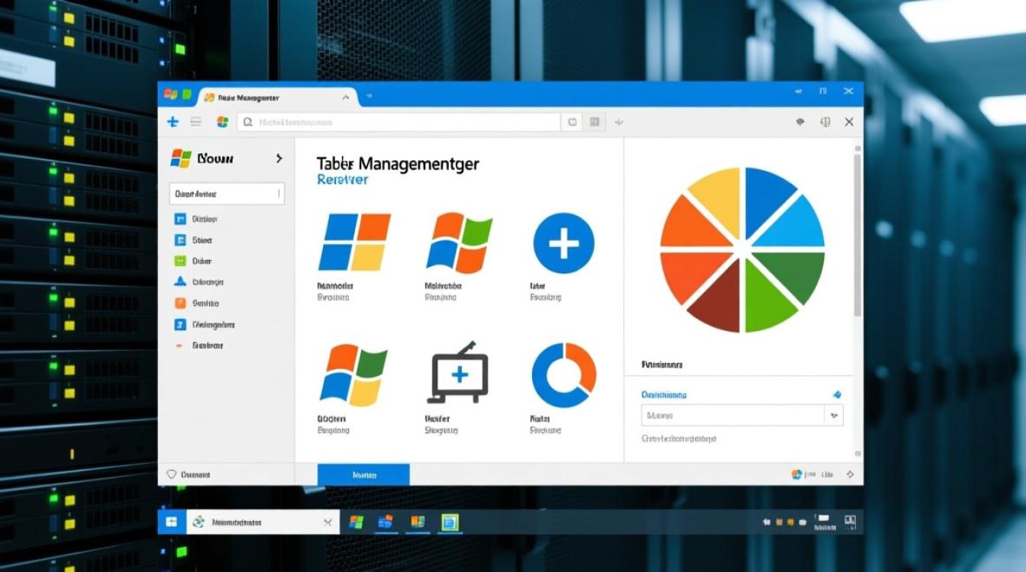Click the green square icon in the sidebar
The height and width of the screenshot is (572, 1026).
pos(180,261)
